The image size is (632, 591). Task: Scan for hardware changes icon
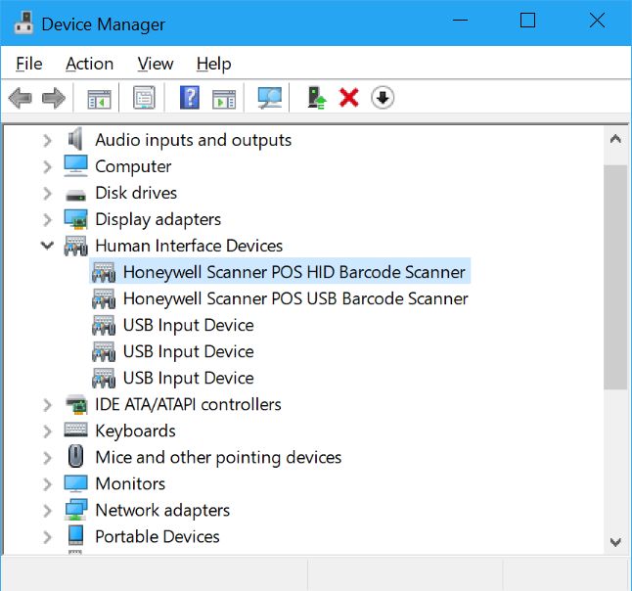pyautogui.click(x=270, y=98)
